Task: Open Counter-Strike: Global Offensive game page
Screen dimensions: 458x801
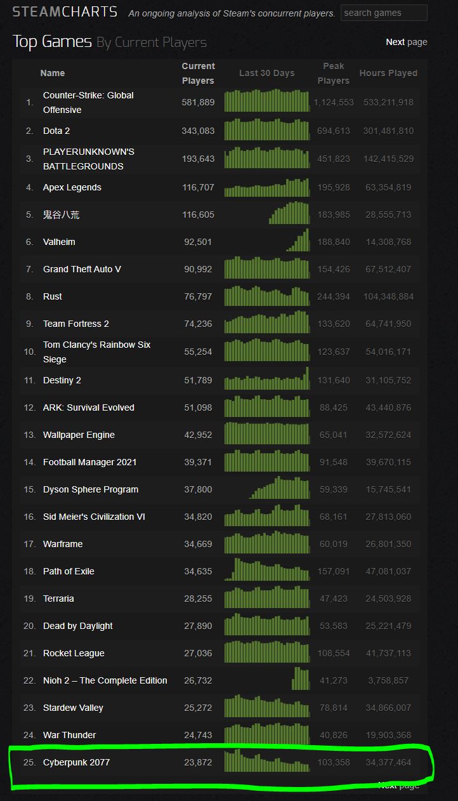Action: [x=88, y=102]
